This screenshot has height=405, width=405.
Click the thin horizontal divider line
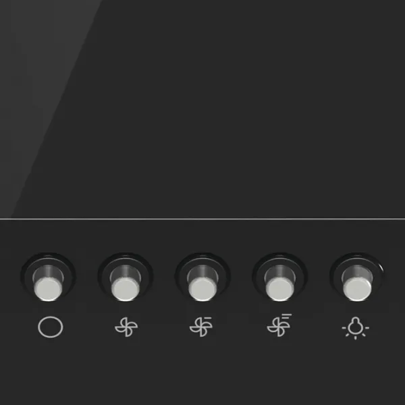202,219
